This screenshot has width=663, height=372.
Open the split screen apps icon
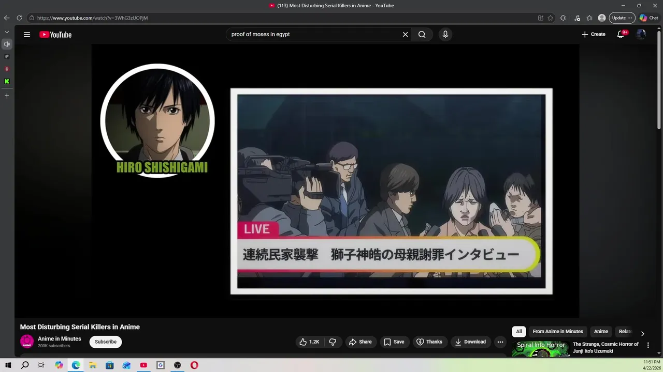pyautogui.click(x=541, y=18)
